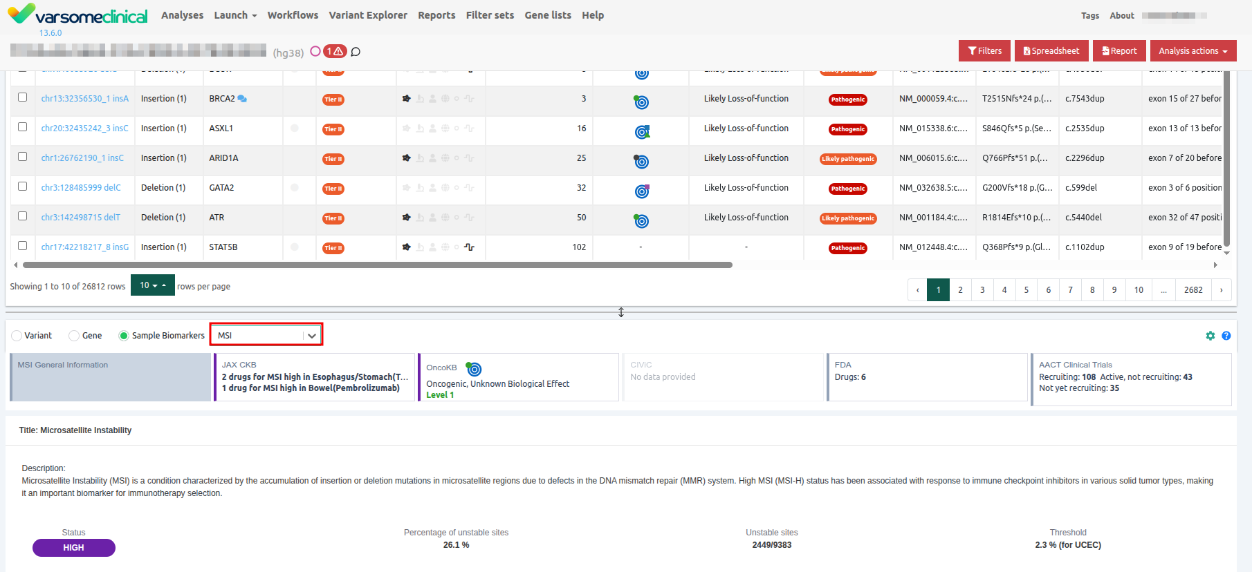Open the MSI biomarker dropdown

point(266,335)
